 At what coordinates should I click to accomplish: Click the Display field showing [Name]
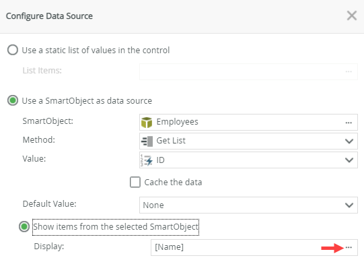(254, 247)
